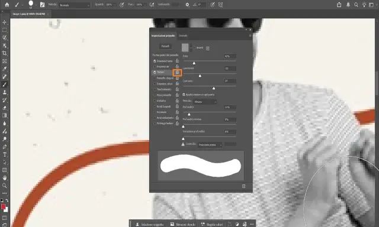Open the Controllo Pressione penna dropdown
Screen dimensions: 379x227
click(210, 145)
